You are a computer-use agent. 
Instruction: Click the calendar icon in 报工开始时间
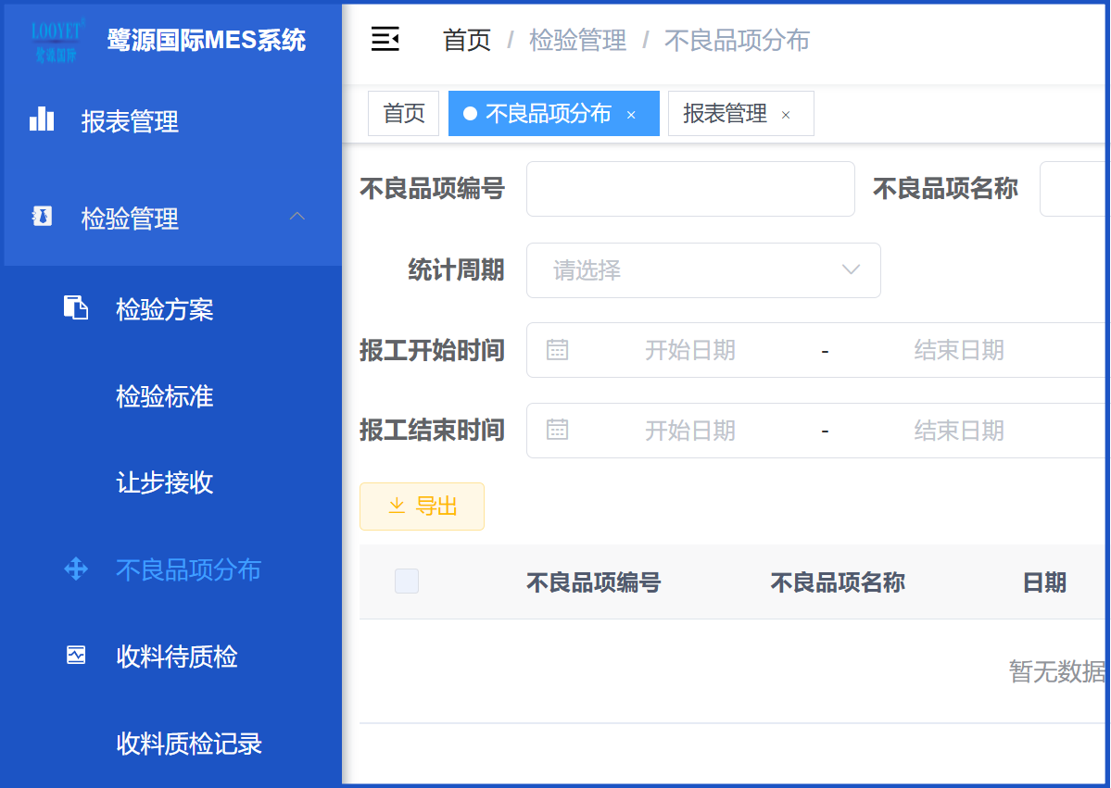(557, 349)
